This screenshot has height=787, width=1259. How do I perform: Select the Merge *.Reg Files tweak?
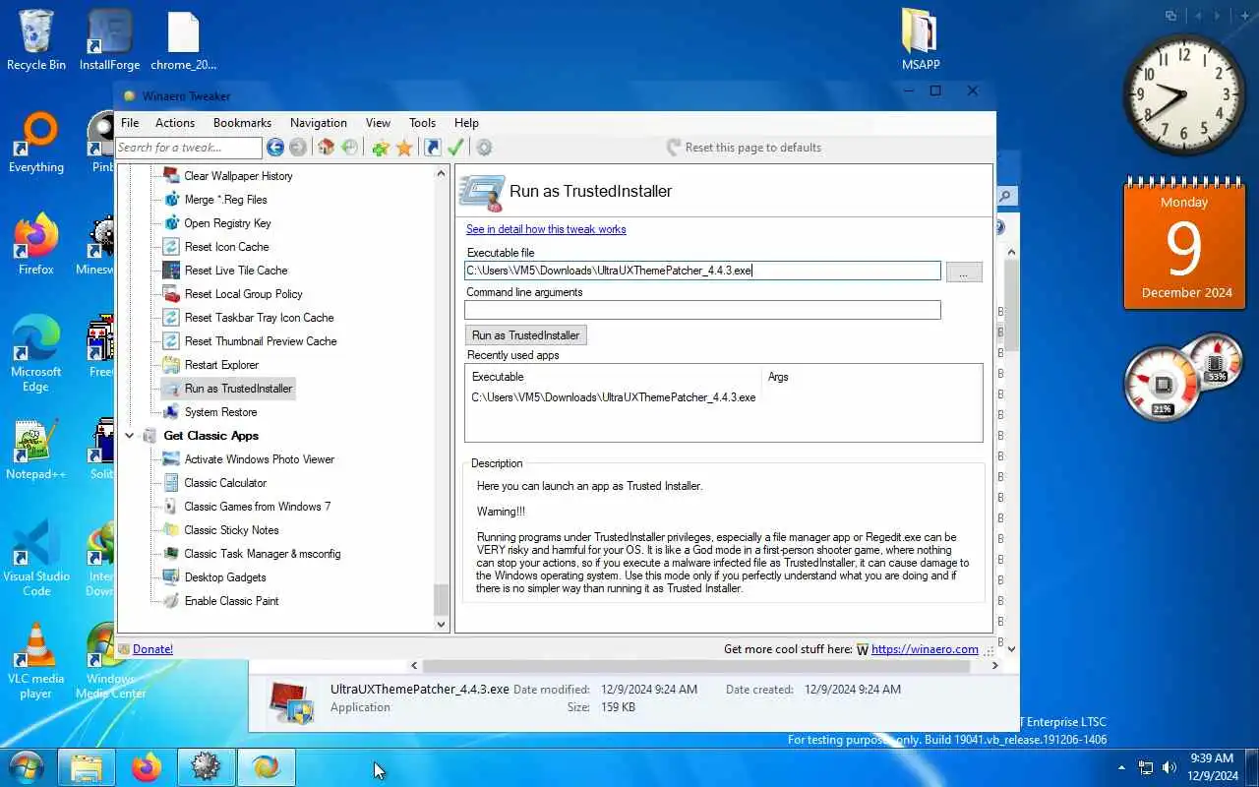coord(225,200)
